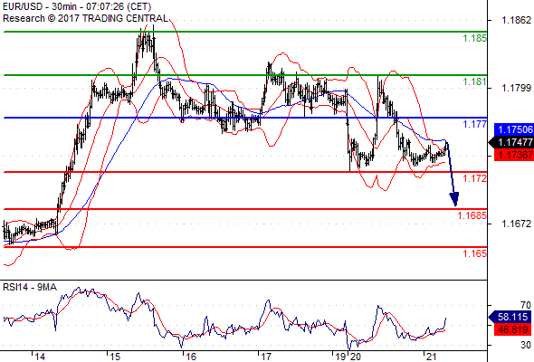Click the dark blue downward forecast arrow
Viewport: 534px width, 362px height.
click(x=452, y=174)
